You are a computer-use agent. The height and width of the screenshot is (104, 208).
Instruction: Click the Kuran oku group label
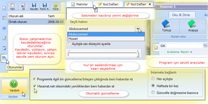tap(178, 36)
